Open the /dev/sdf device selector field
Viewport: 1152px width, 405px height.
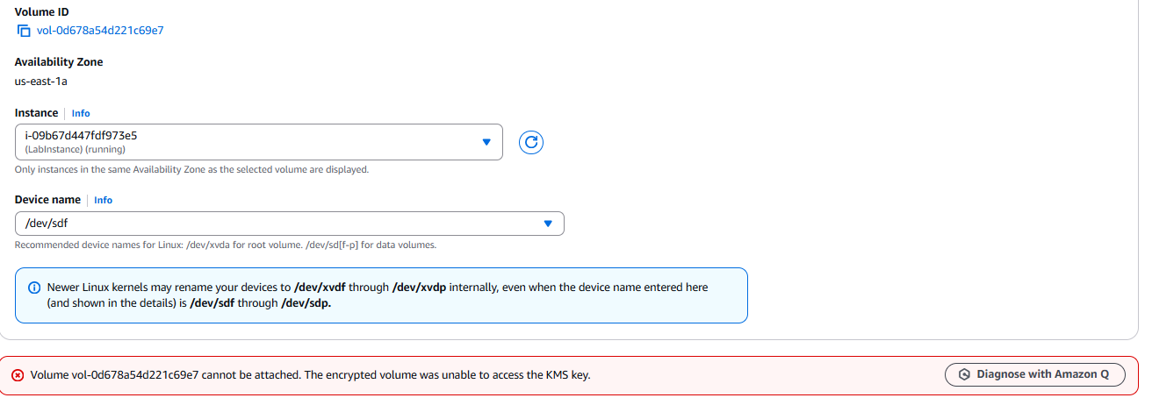(x=290, y=224)
